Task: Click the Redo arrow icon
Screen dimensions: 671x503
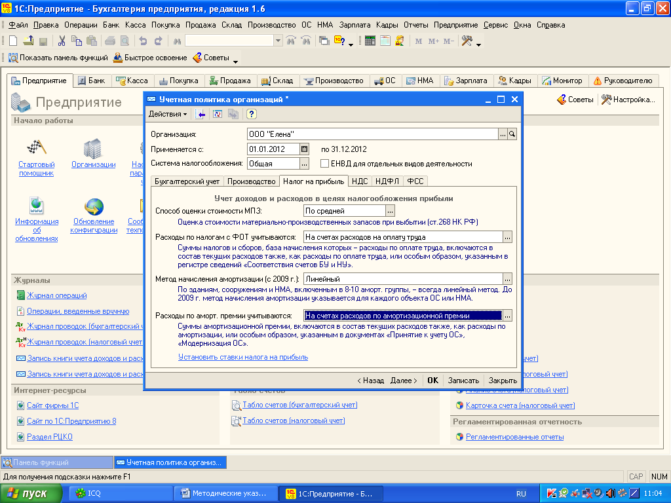Action: pyautogui.click(x=159, y=41)
